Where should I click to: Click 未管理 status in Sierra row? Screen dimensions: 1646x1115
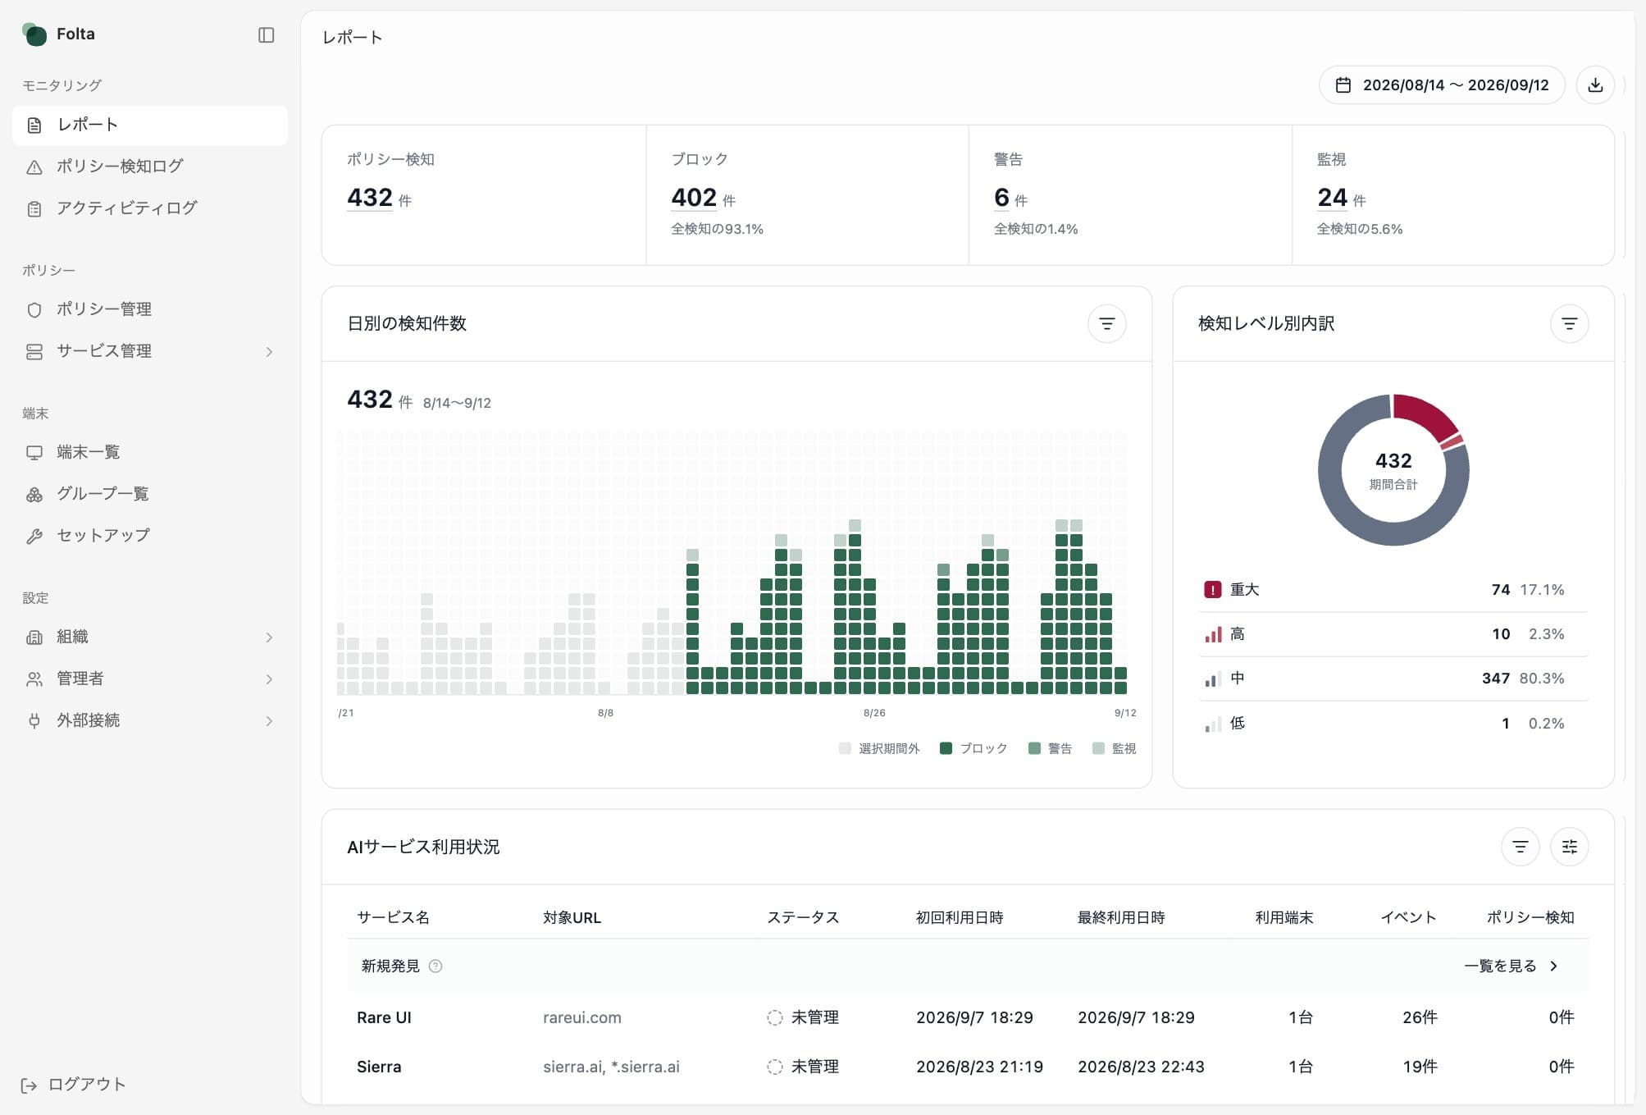803,1067
